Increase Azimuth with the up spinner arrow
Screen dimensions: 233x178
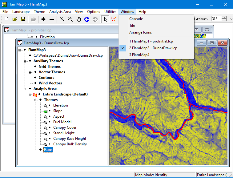pos(224,18)
